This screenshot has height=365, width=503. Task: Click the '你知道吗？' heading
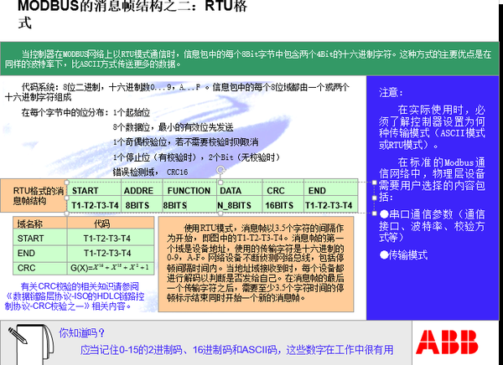[82, 333]
